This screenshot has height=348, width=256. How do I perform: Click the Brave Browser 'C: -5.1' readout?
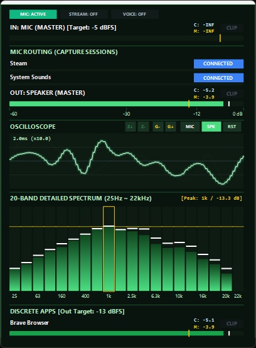tap(204, 320)
